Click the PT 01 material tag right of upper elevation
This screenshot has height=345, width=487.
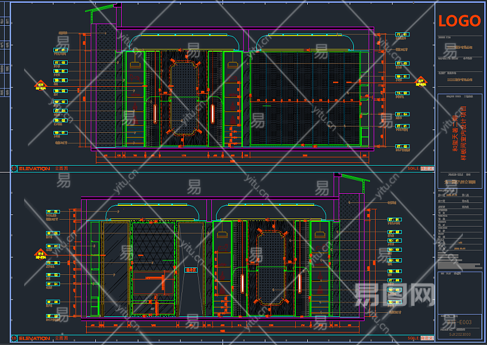402,34
